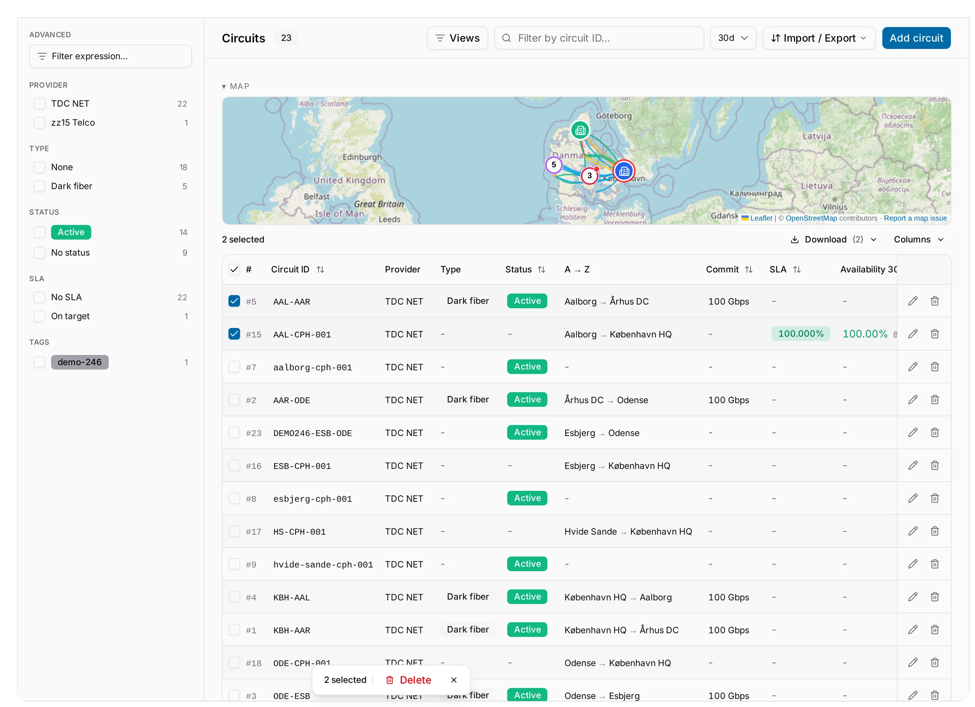Delete circuit DEMO246-ESB-ODE trash icon
This screenshot has height=707, width=975.
[934, 432]
